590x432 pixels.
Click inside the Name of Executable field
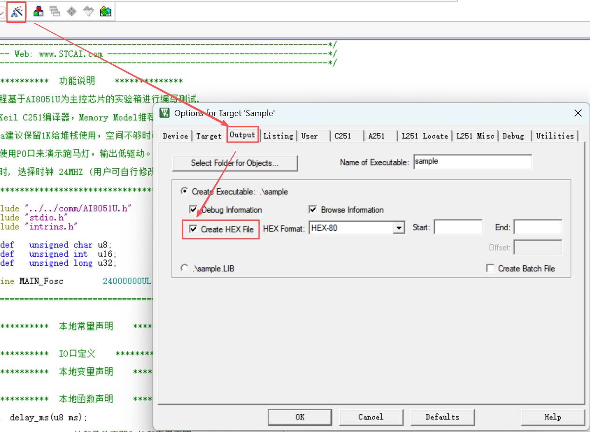coord(472,161)
